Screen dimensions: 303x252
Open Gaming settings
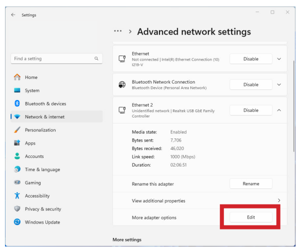[56, 182]
